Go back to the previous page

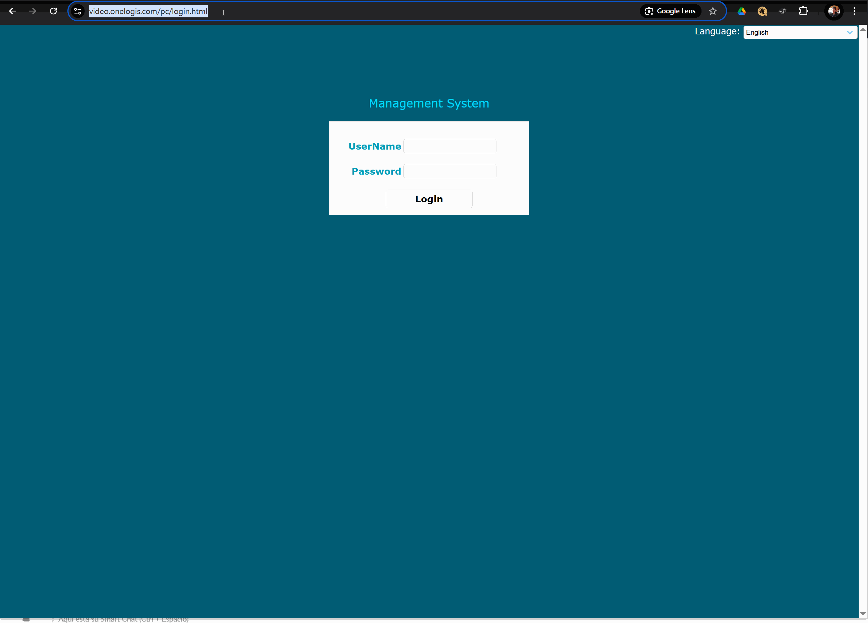pos(12,11)
